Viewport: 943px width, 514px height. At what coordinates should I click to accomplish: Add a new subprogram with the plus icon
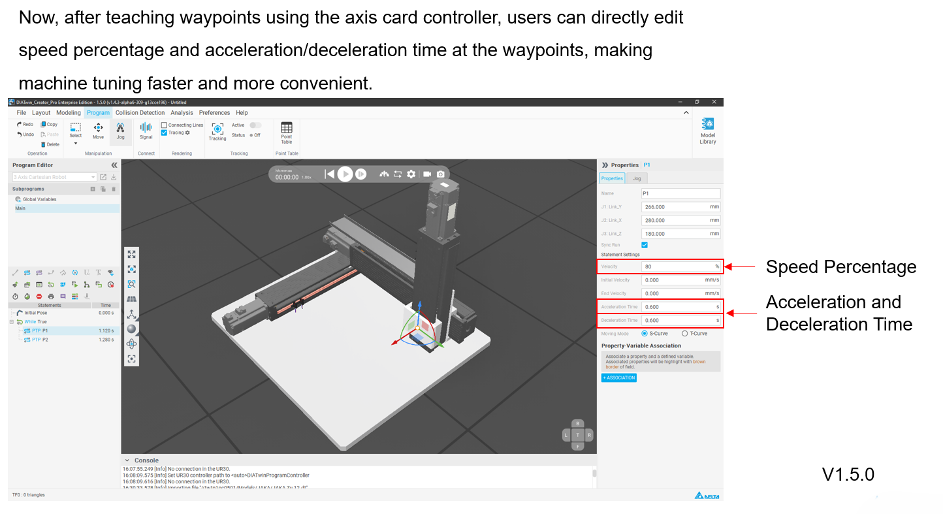93,189
